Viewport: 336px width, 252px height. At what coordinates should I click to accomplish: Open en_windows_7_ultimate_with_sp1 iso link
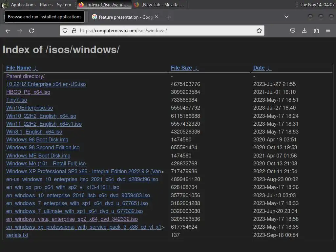click(x=74, y=211)
